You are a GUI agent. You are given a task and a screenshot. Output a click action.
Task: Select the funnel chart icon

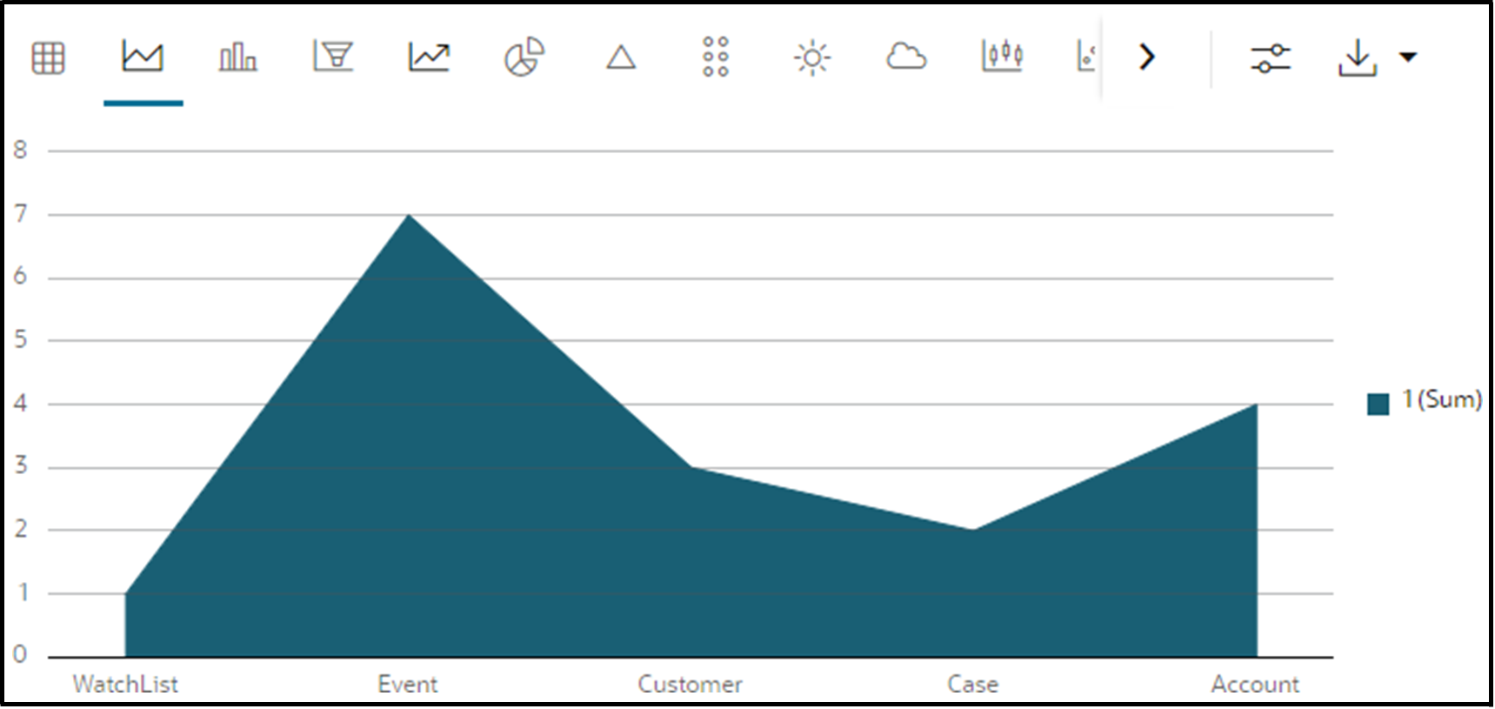(x=333, y=57)
